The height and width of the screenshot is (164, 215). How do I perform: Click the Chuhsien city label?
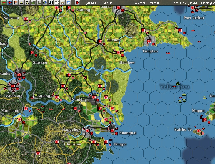click(x=73, y=144)
